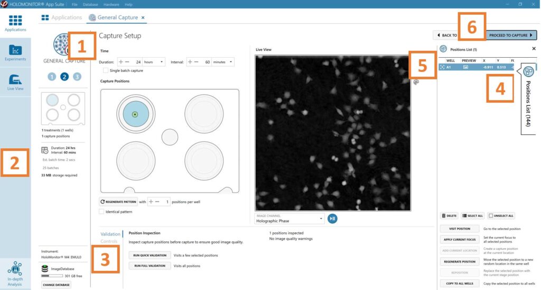Open the Live View sidebar section

pos(15,82)
